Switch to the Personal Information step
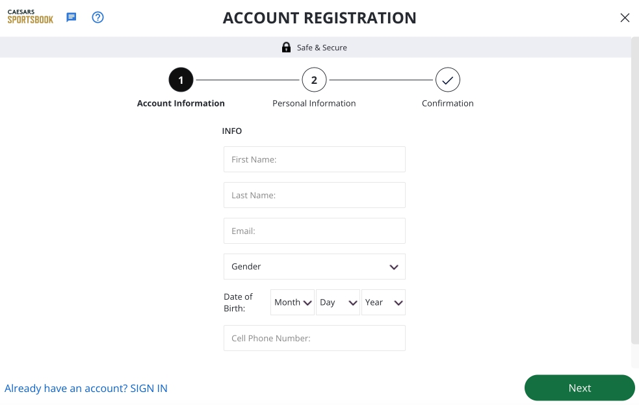The width and height of the screenshot is (639, 405). coord(314,103)
